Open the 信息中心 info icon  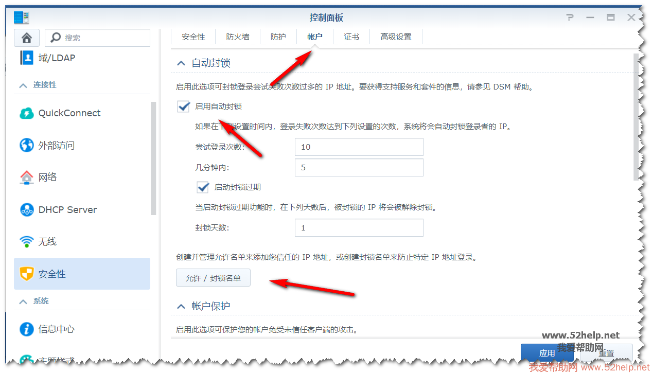coord(26,329)
